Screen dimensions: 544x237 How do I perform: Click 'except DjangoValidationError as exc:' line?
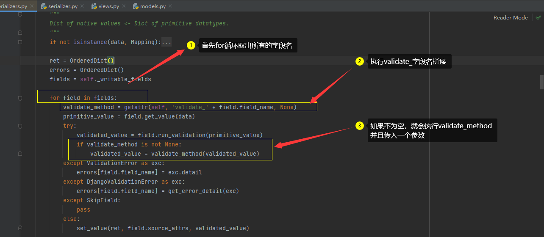point(124,182)
